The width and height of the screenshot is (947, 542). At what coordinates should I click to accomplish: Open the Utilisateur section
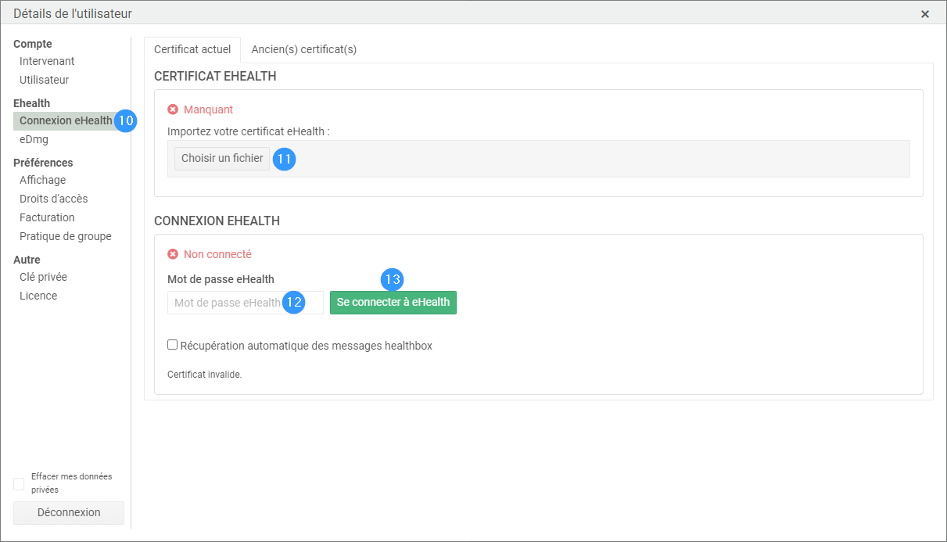pyautogui.click(x=45, y=80)
